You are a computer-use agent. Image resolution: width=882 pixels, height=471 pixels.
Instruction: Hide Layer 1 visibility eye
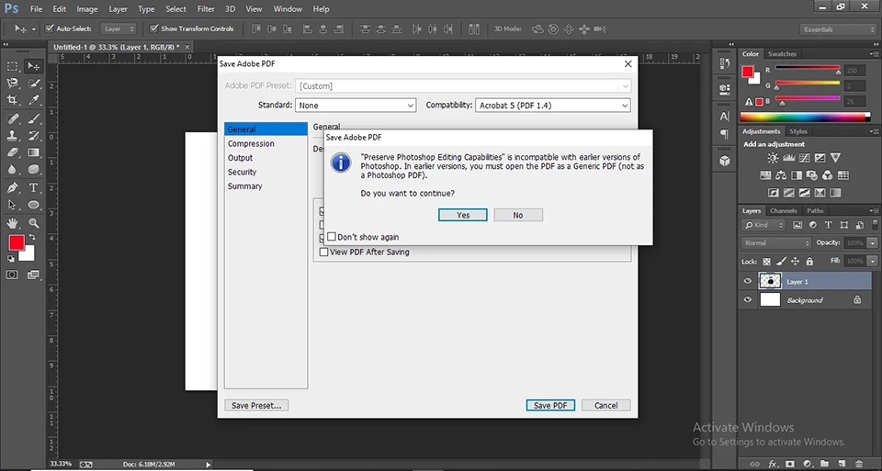click(748, 282)
